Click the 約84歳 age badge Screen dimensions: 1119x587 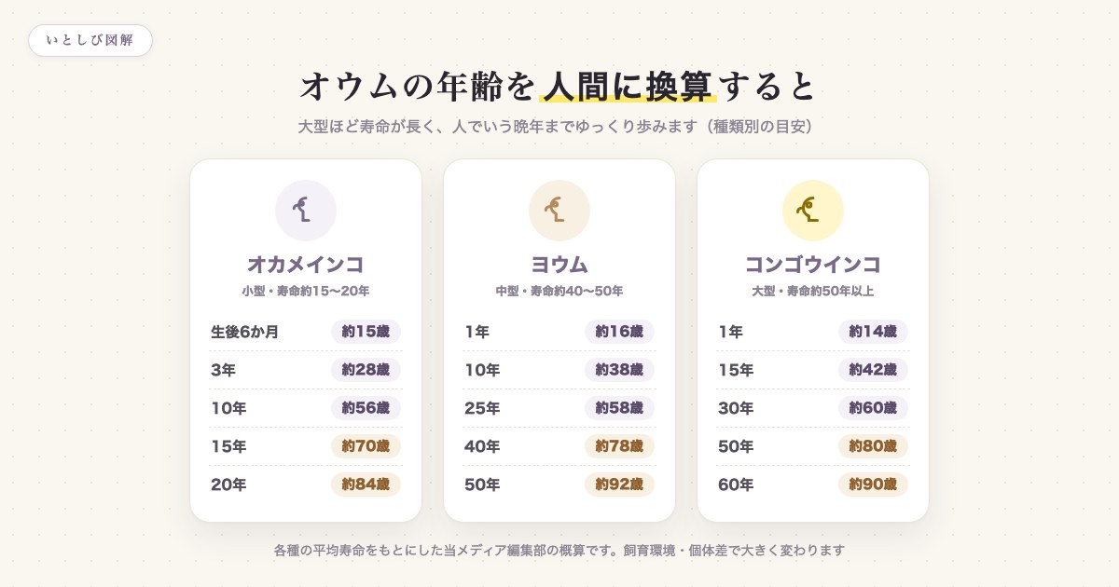point(366,485)
